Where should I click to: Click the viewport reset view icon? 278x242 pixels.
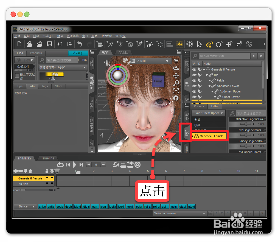point(176,98)
